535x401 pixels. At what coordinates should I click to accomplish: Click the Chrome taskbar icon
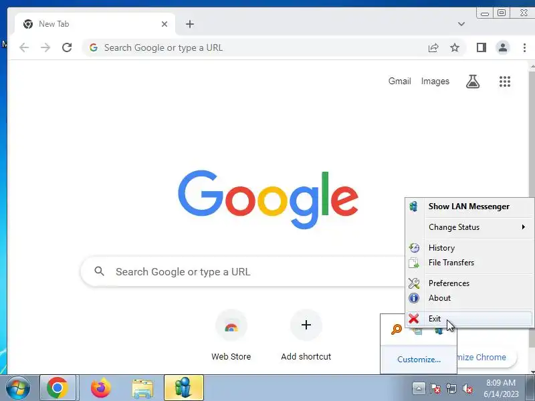click(58, 388)
